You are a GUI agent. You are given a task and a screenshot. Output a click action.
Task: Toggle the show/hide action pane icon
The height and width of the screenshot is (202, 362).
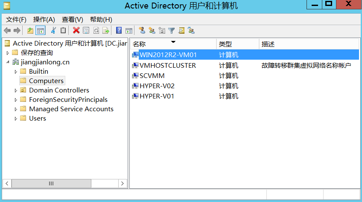[x=129, y=30]
